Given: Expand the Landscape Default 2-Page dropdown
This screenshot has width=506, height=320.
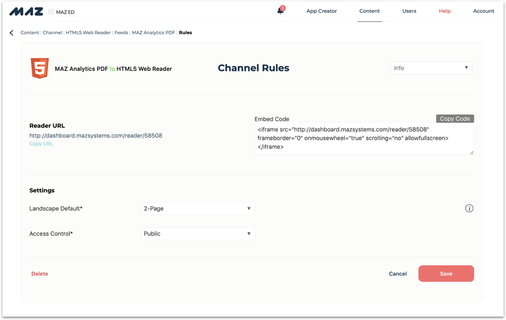Looking at the screenshot, I should click(198, 209).
